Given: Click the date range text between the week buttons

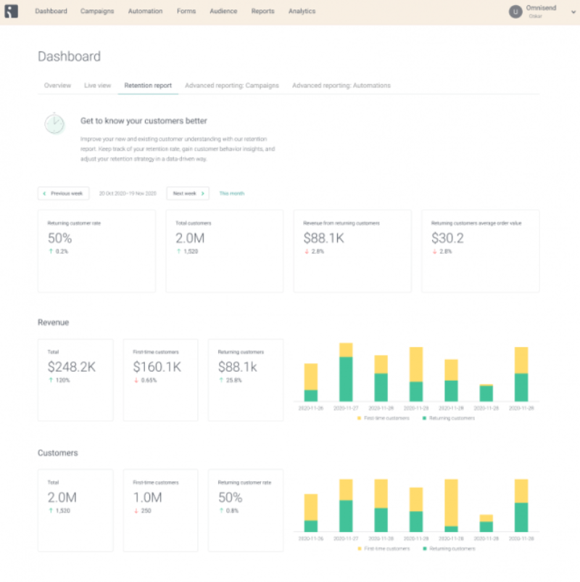Looking at the screenshot, I should coord(128,193).
